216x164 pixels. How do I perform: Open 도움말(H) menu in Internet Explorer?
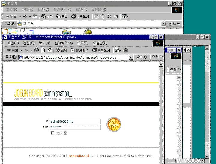point(100,43)
